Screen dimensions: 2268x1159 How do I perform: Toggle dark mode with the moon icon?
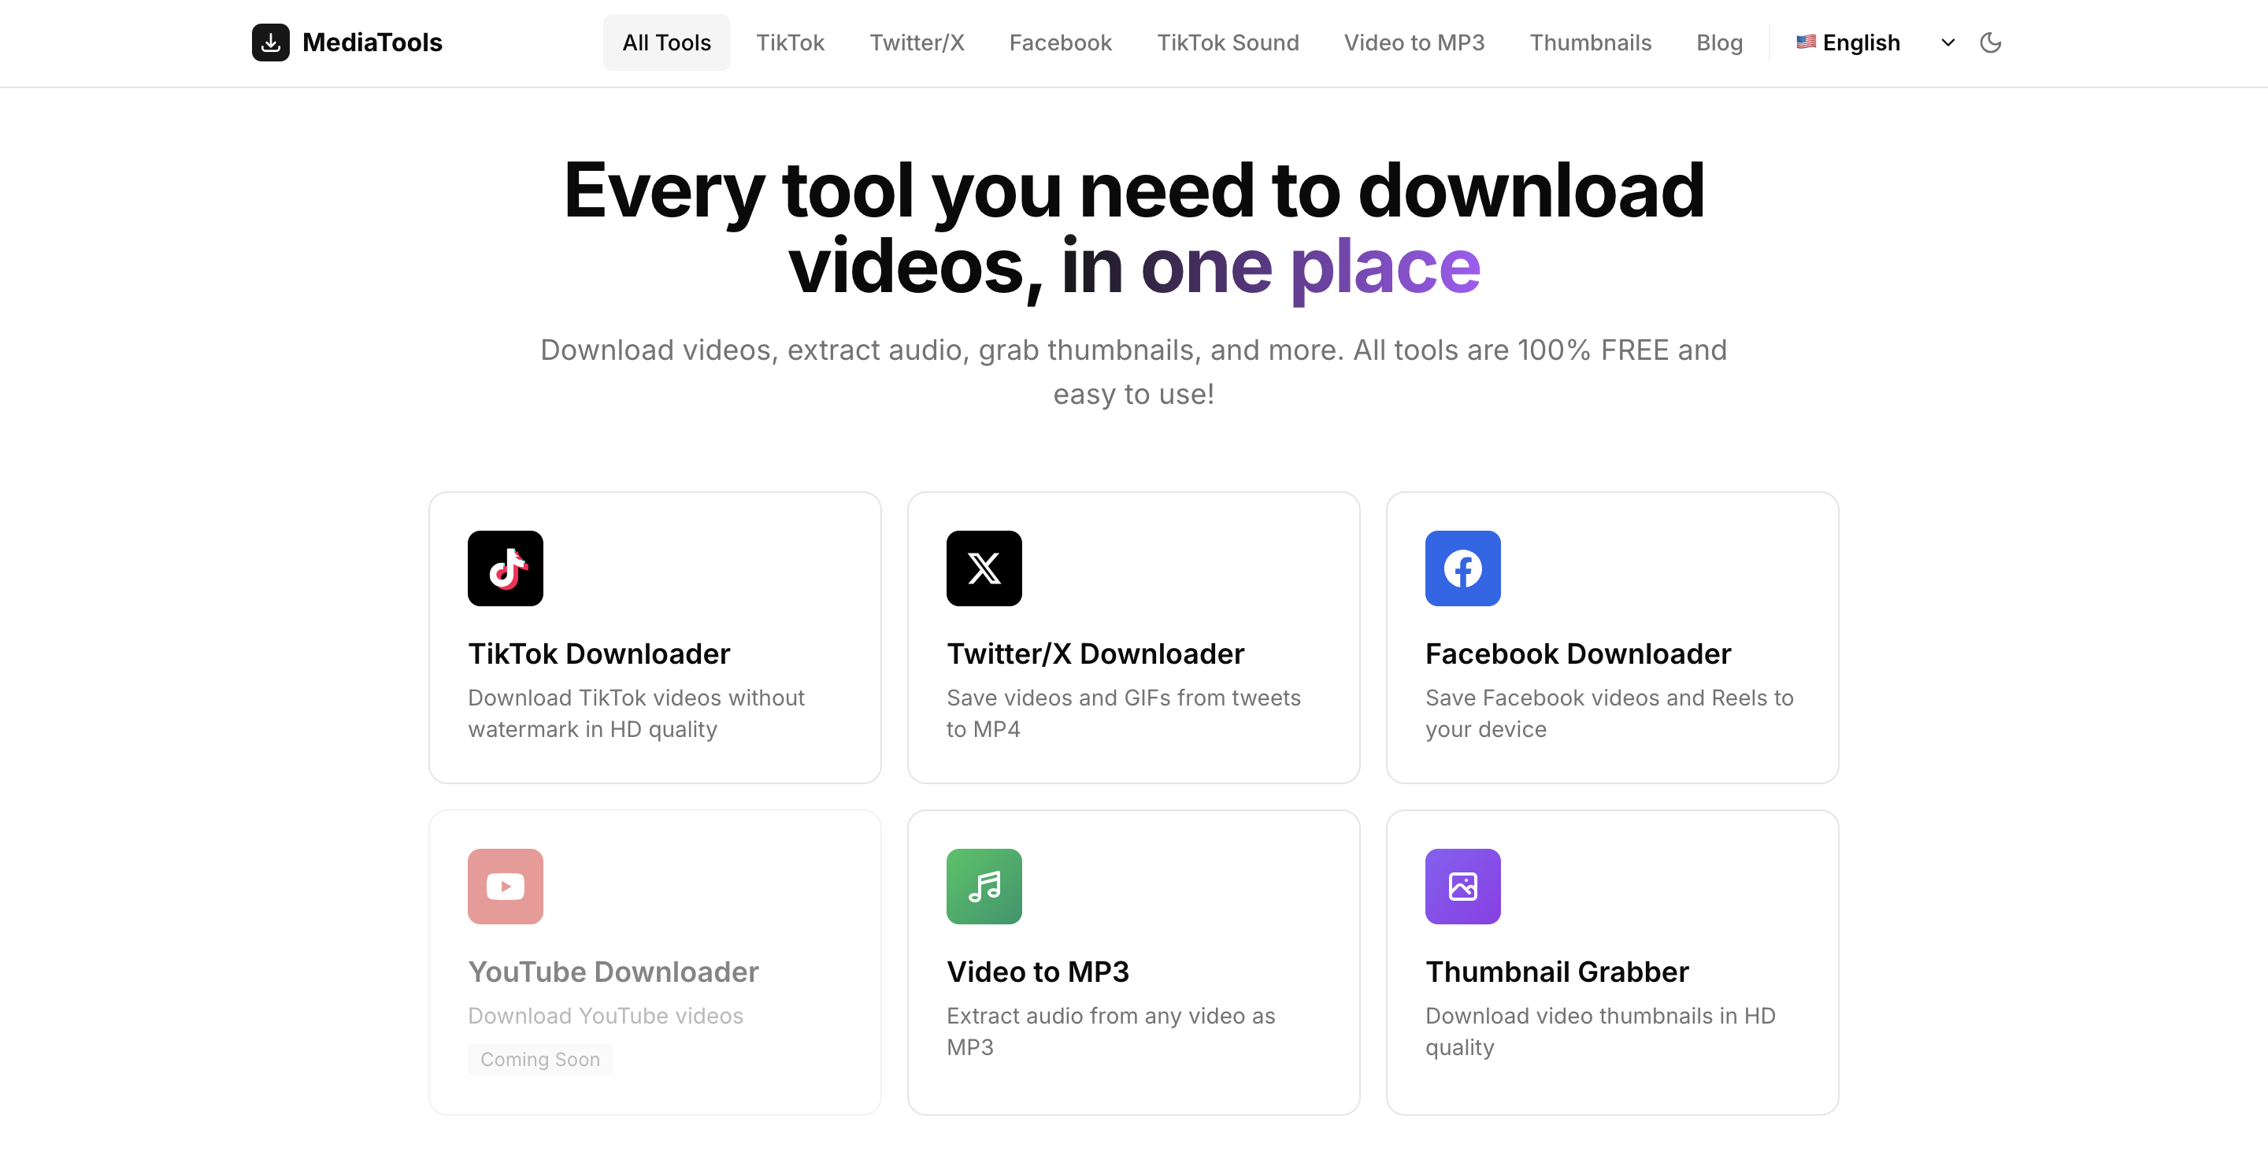point(1992,43)
